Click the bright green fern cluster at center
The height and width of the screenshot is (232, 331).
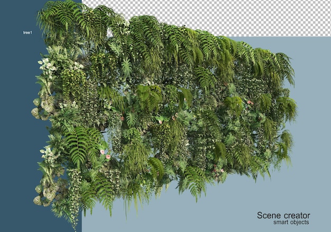[x=149, y=97]
